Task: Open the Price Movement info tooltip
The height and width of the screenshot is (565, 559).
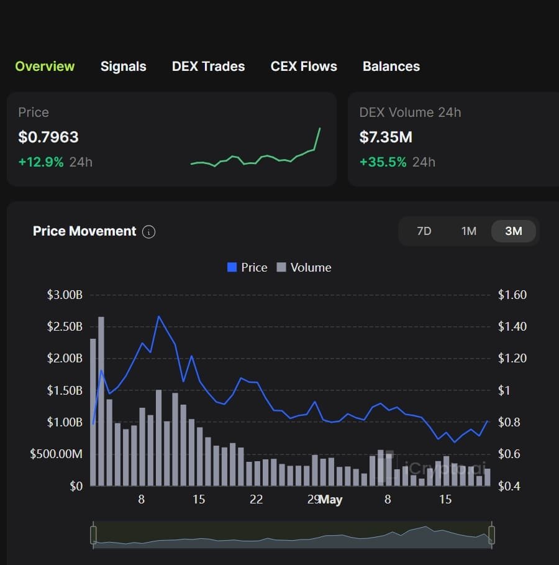Action: point(148,231)
